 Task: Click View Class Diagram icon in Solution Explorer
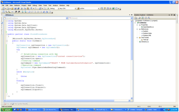tap(149, 18)
